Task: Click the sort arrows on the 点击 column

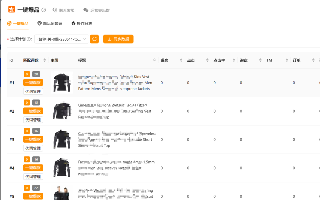Action: (207, 60)
